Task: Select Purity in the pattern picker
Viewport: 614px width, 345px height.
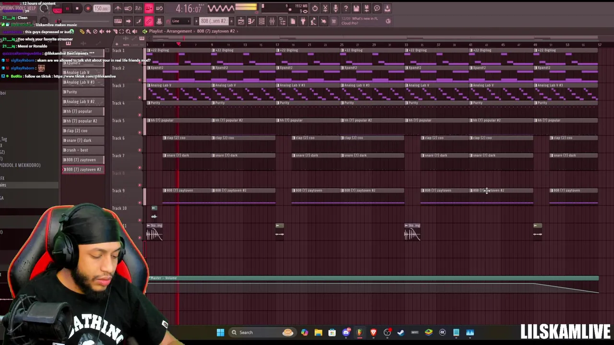Action: [x=83, y=92]
